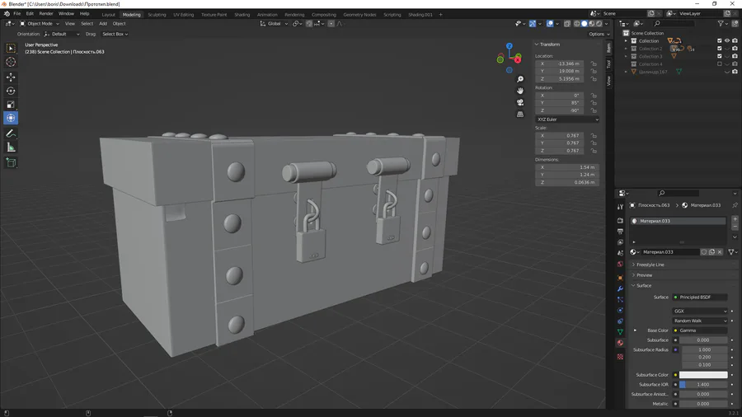
Task: Click the Options button in header
Action: (x=599, y=34)
